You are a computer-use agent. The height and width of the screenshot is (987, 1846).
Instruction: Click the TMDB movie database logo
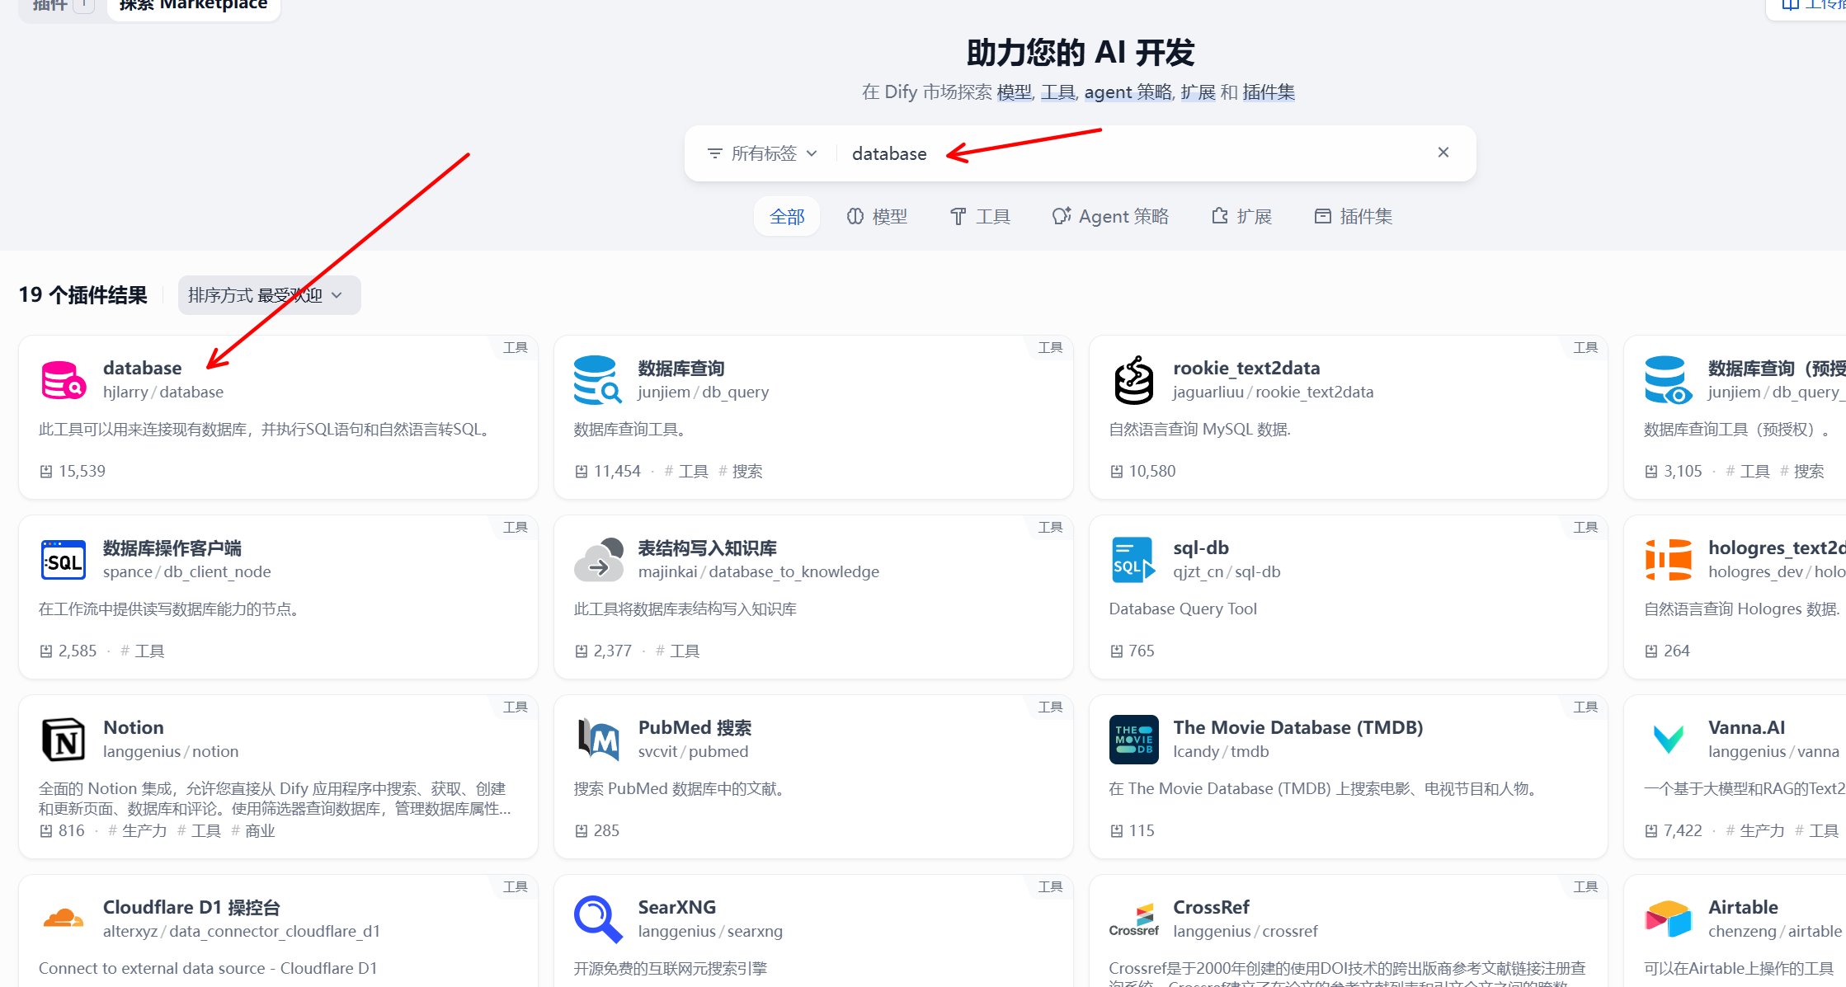pos(1133,740)
